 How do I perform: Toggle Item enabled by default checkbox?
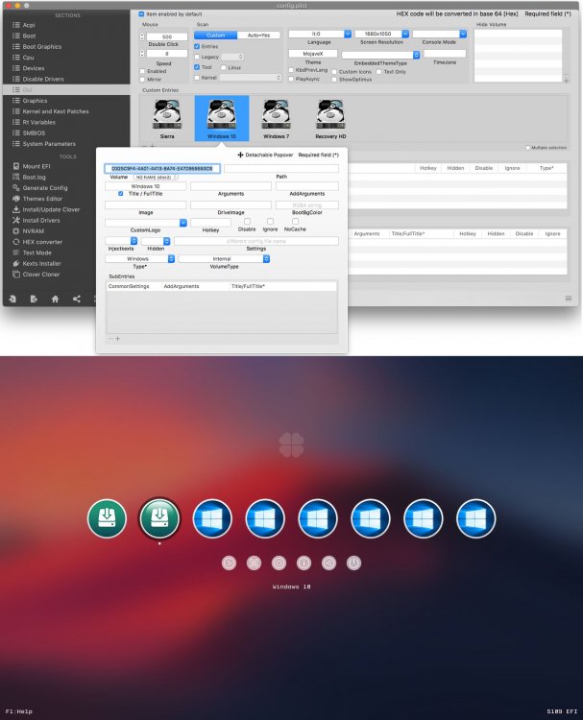[141, 14]
